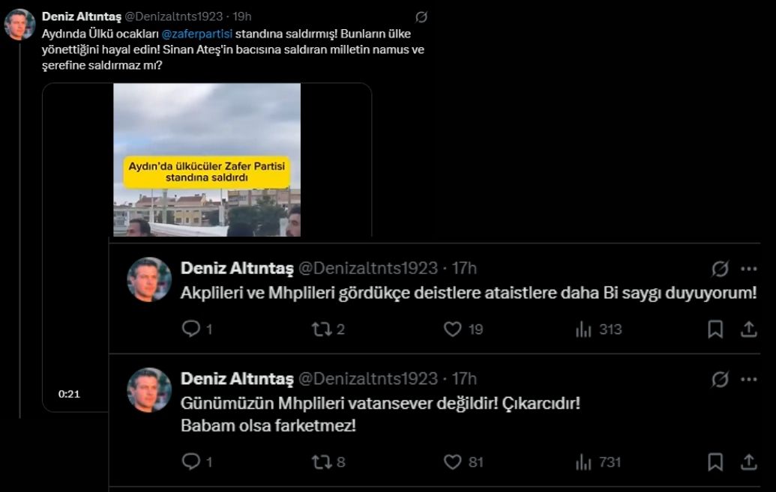Open more options on the deistlere tweet

(x=748, y=269)
